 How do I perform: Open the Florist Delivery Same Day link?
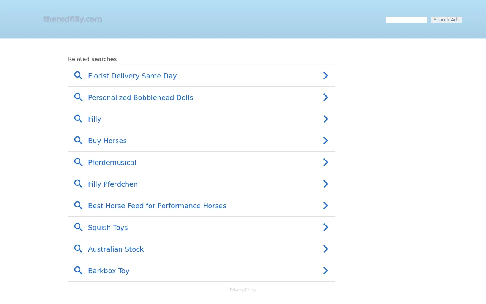tap(132, 76)
